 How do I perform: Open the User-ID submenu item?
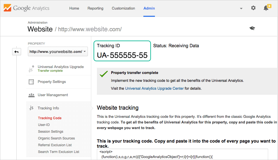(44, 125)
